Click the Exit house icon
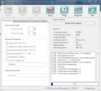Screen dimensions: 101x91 (92, 10)
